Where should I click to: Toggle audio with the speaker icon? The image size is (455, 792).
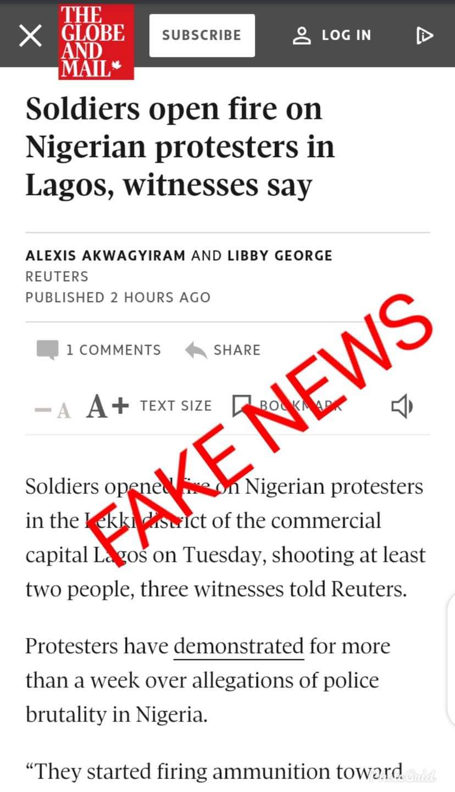pos(402,407)
